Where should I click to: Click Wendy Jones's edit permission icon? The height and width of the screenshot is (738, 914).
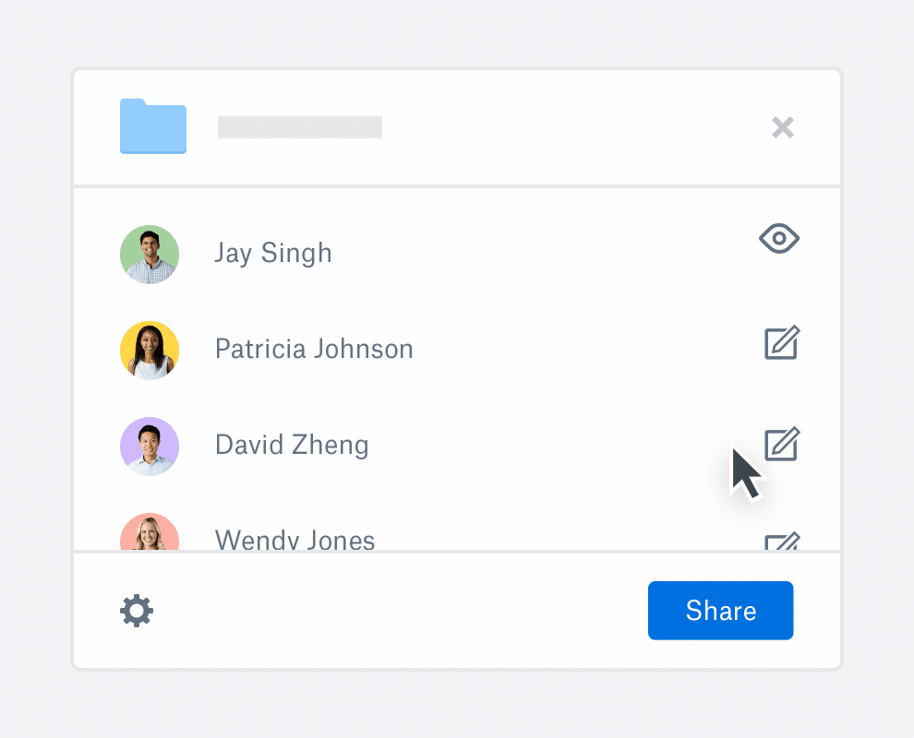782,542
